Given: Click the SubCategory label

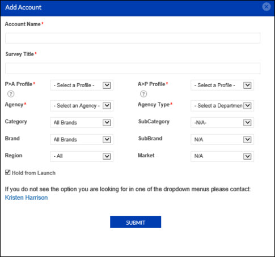Looking at the screenshot, I should (x=154, y=122).
